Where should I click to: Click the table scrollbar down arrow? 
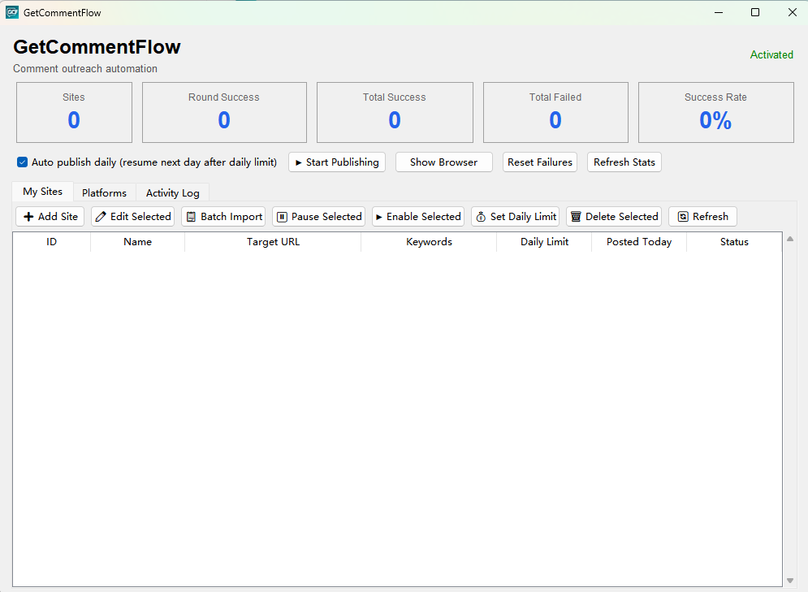click(x=790, y=581)
